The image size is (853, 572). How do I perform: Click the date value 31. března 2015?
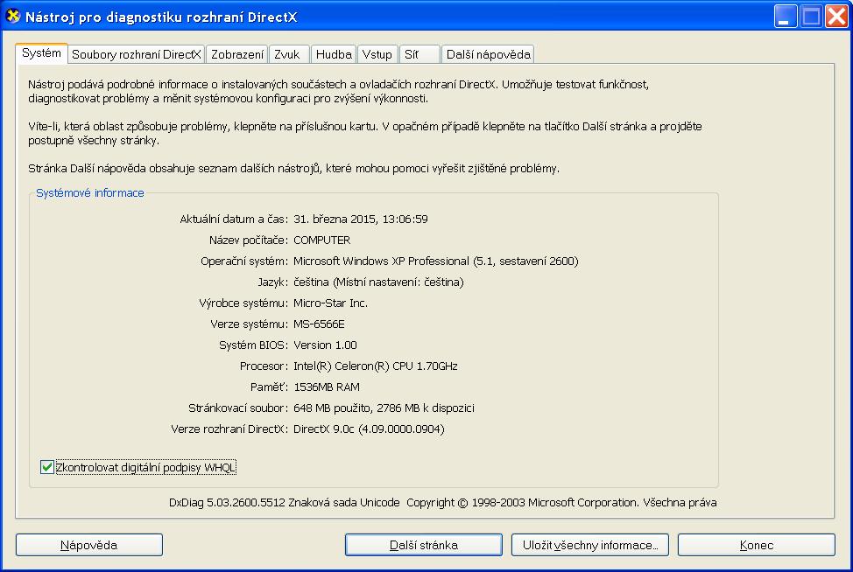(361, 219)
